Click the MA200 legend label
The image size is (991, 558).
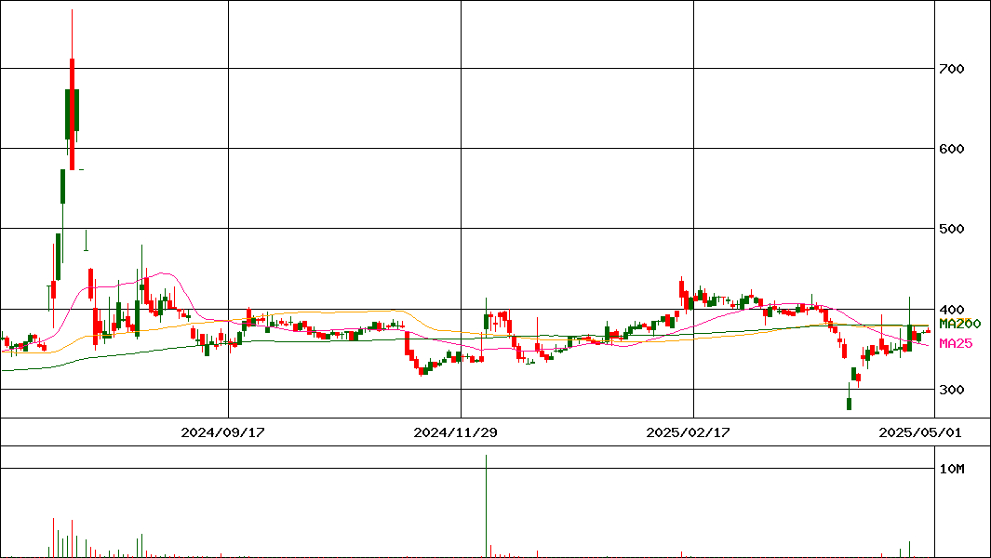point(960,324)
